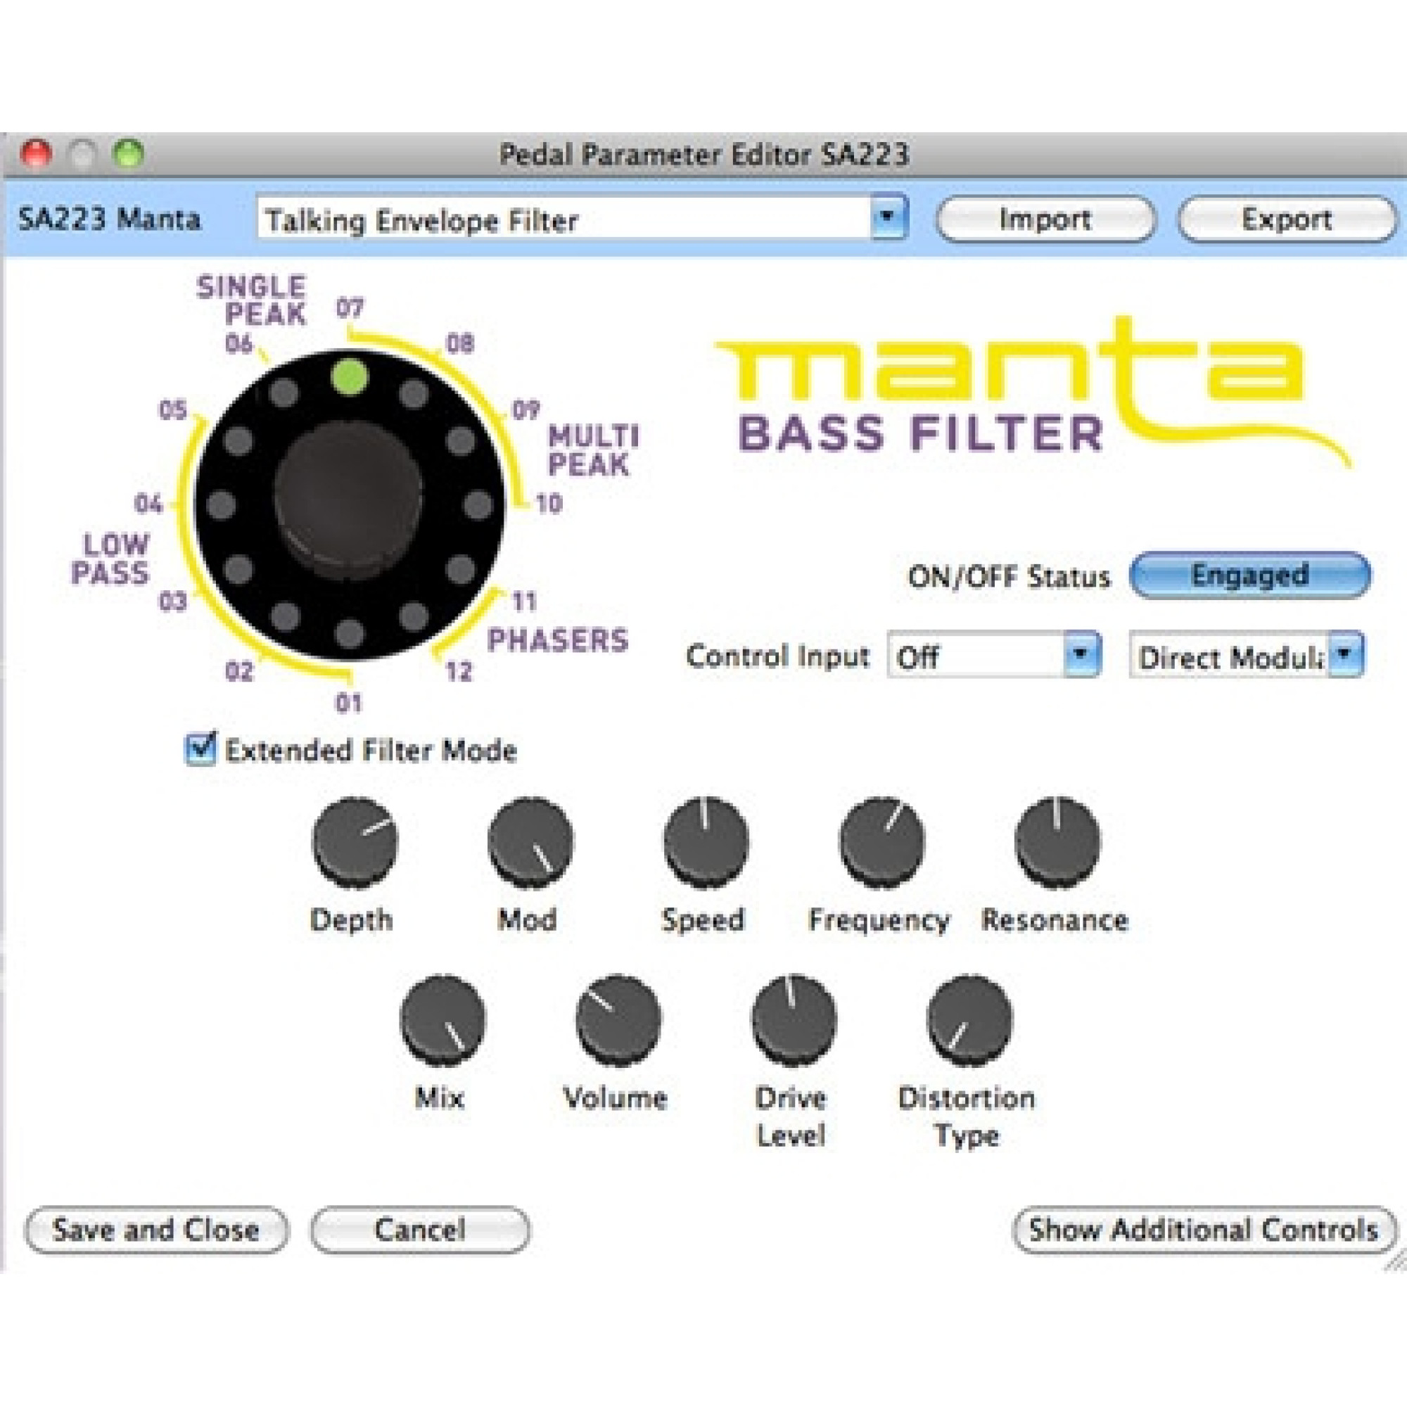Click the Volume knob
Screen dimensions: 1407x1407
(x=618, y=1019)
